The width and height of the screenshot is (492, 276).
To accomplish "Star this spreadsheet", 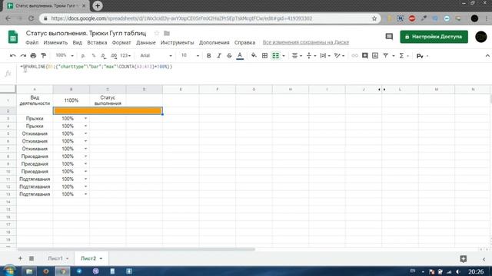I will 157,33.
